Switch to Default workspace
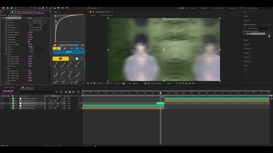The height and width of the screenshot is (153, 273). 181,8
